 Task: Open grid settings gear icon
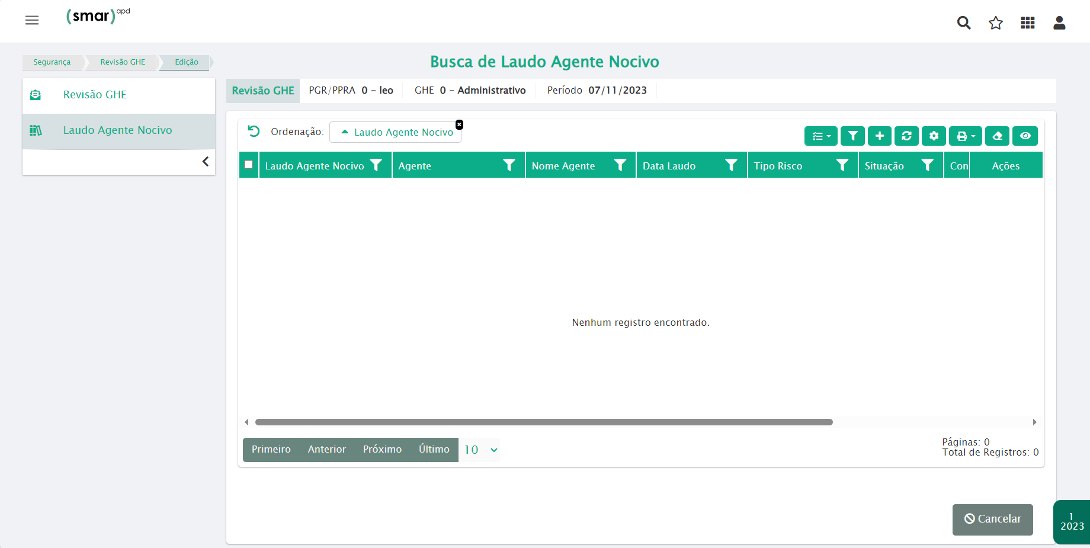click(x=934, y=136)
